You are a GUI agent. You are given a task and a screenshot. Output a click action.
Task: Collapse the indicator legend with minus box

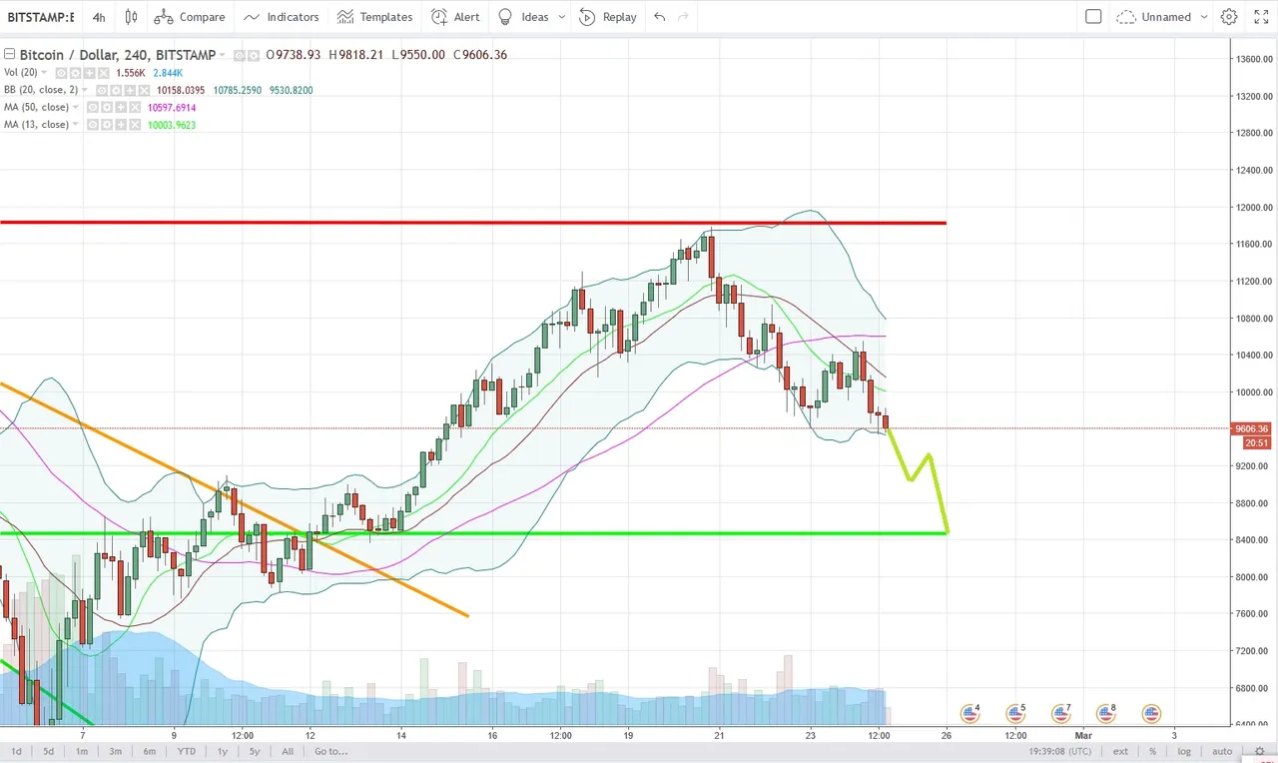9,54
